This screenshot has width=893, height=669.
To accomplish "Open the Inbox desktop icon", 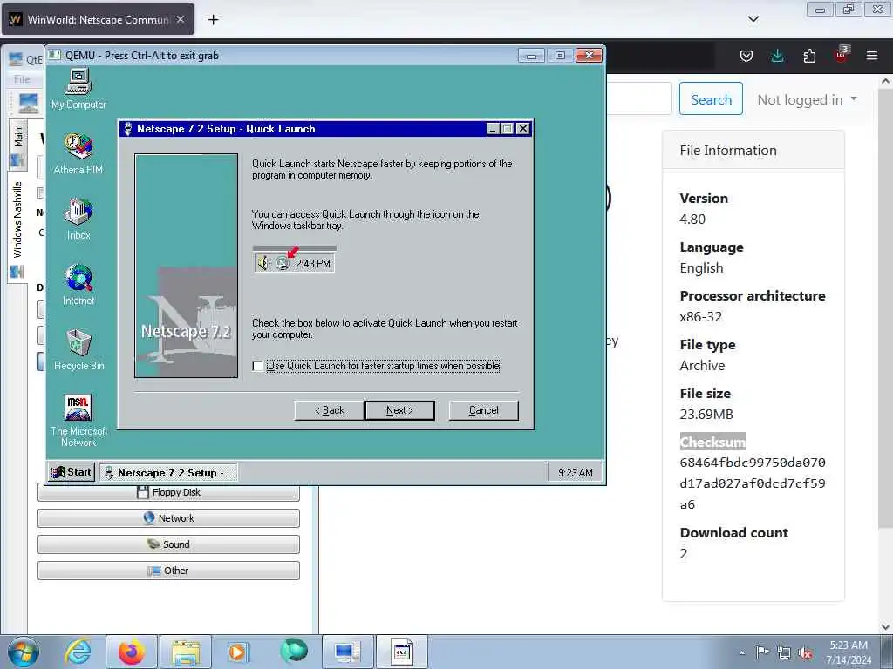I will tap(78, 219).
